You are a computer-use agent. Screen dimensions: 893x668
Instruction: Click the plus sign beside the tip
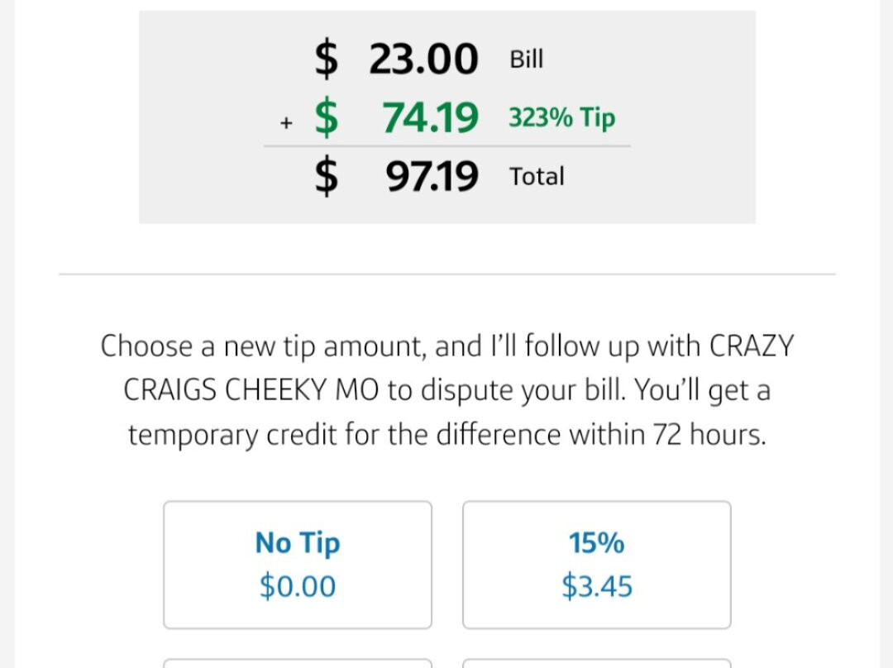pos(286,123)
